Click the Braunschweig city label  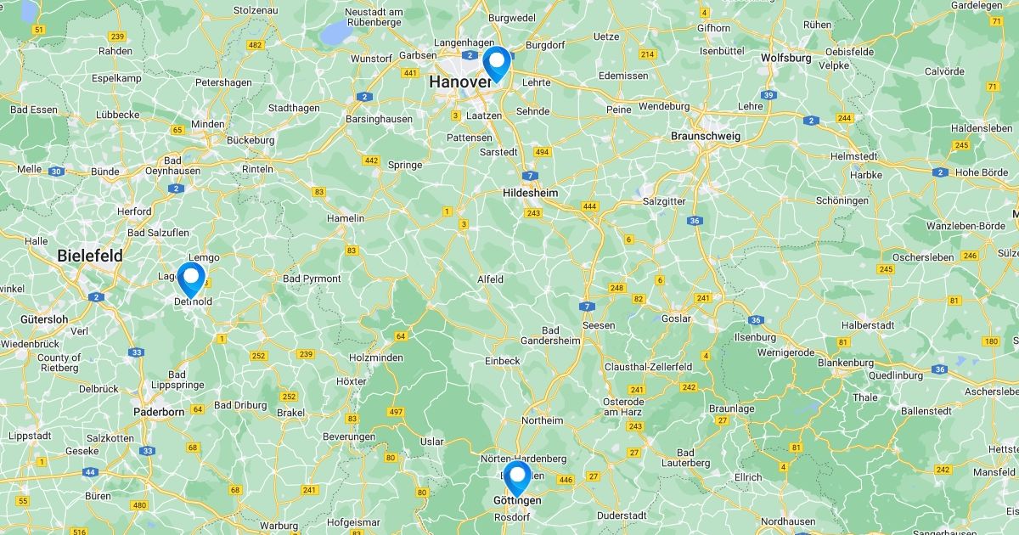(x=706, y=136)
